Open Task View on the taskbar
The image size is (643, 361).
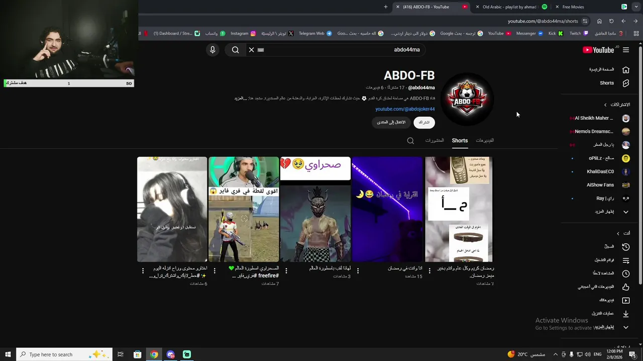[x=121, y=354]
